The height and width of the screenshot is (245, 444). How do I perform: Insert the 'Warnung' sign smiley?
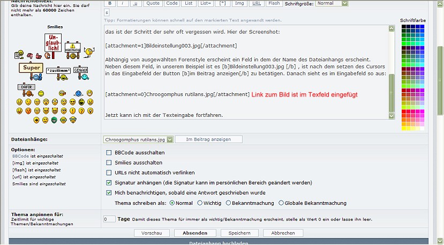coord(73,50)
